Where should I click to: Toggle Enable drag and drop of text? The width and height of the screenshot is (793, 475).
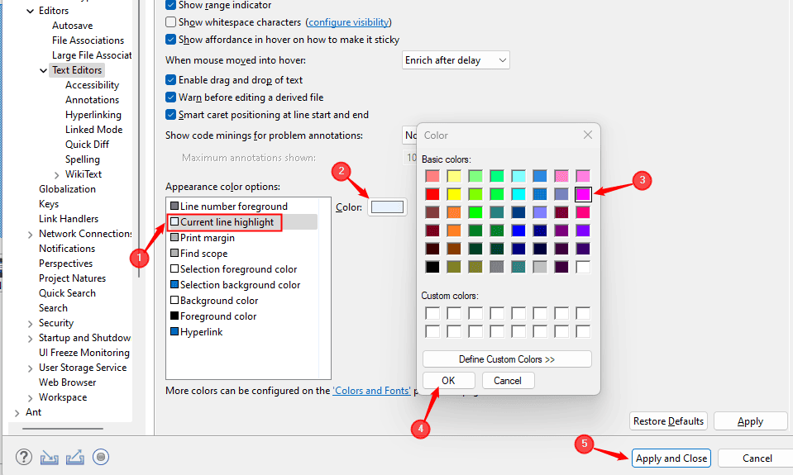point(171,80)
